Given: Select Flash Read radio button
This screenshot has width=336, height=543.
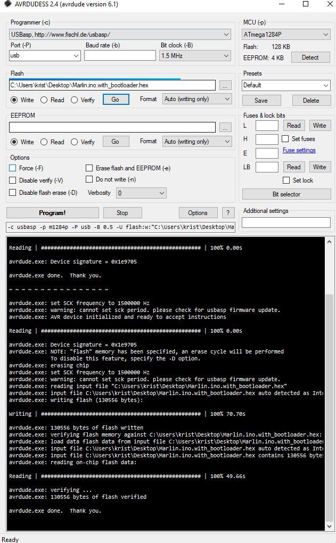Looking at the screenshot, I should tap(44, 100).
